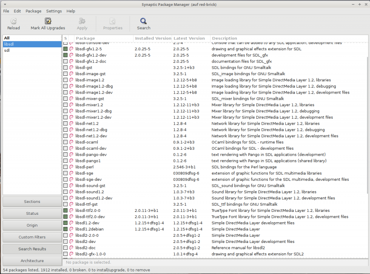Click the Sections filter button
The height and width of the screenshot is (274, 370).
click(32, 202)
